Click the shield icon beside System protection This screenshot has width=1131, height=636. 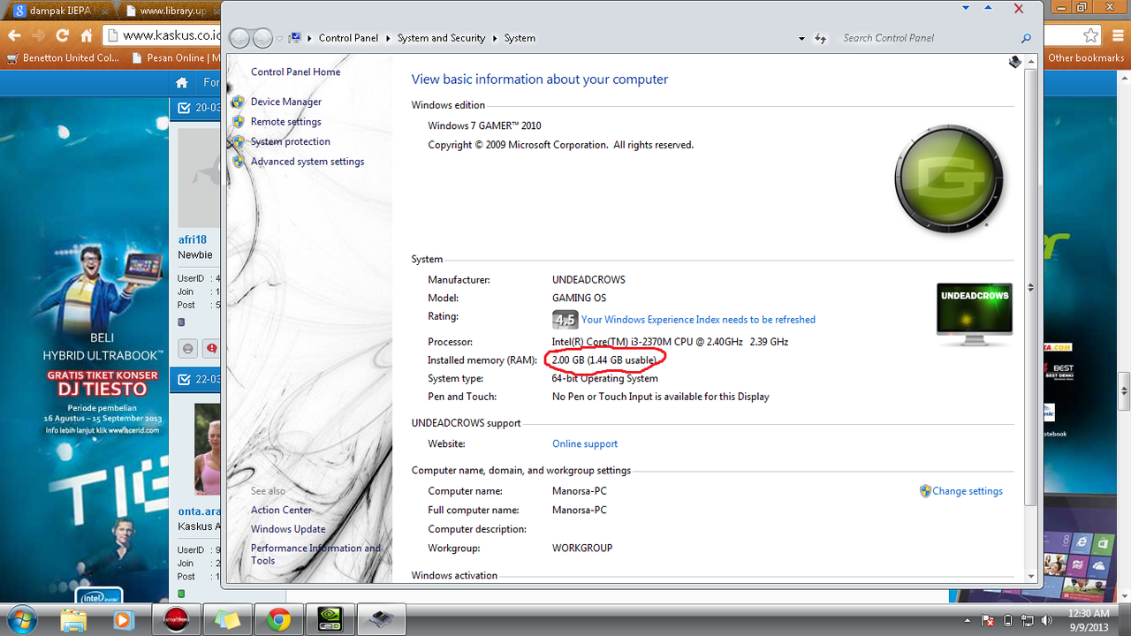[239, 141]
